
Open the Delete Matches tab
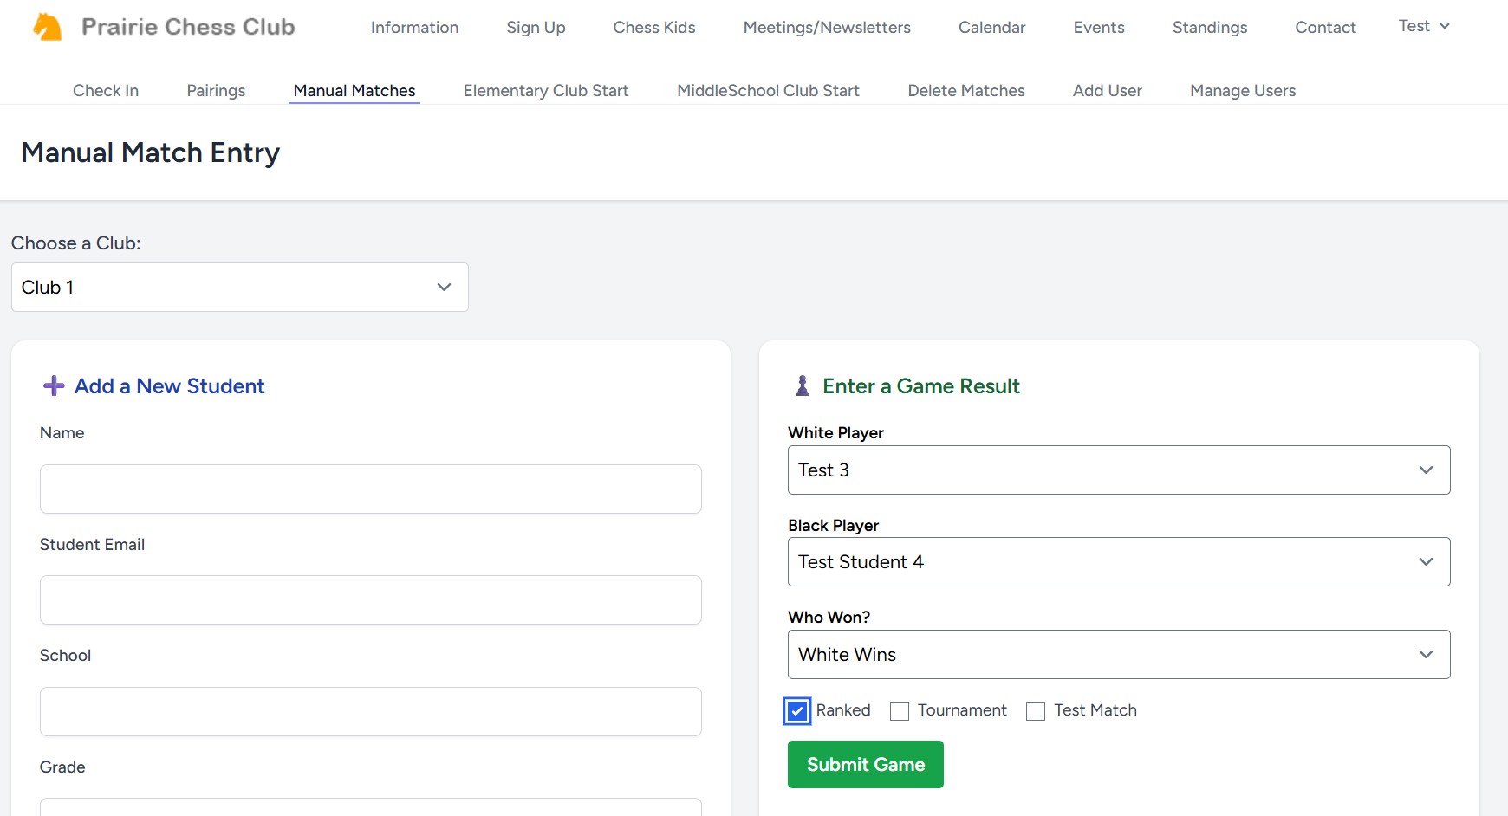tap(965, 91)
